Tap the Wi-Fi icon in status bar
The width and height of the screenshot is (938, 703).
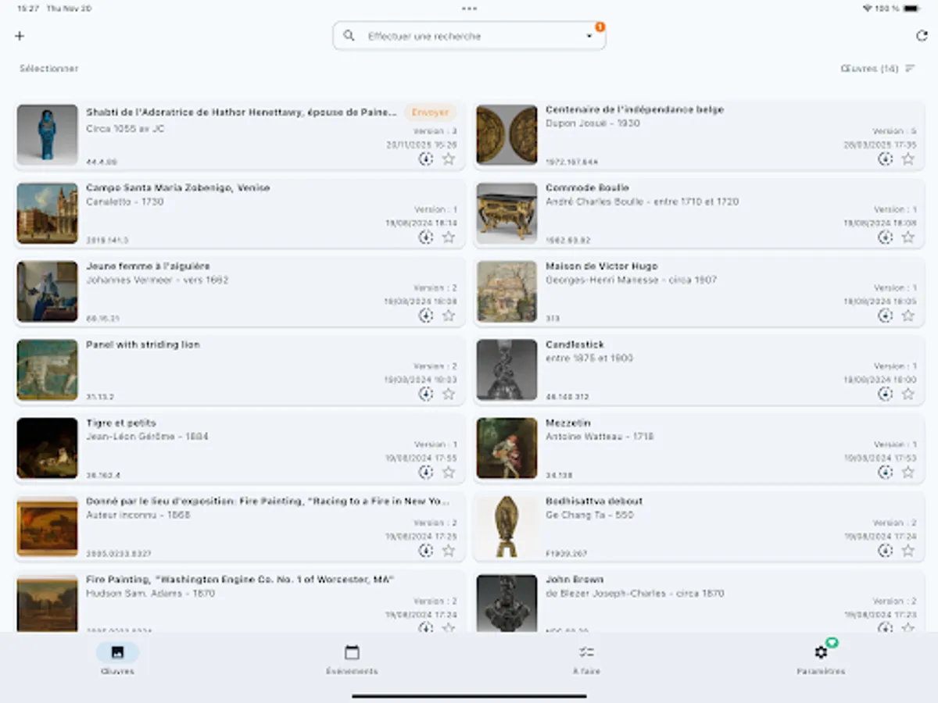[x=867, y=9]
